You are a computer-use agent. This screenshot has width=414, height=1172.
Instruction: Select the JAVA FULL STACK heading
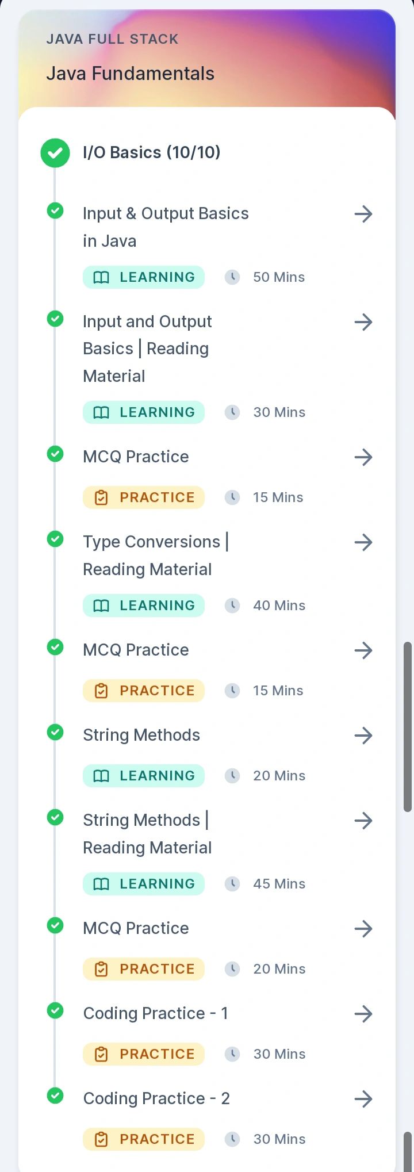click(112, 39)
